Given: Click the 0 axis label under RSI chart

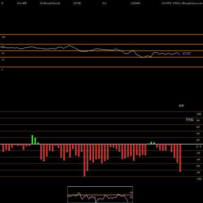Looking at the screenshot, I should [2, 69].
